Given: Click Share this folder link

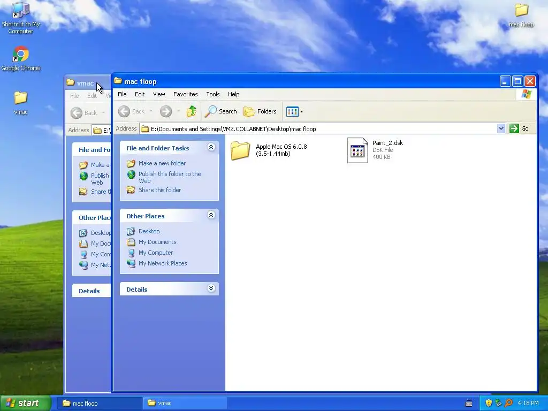Looking at the screenshot, I should pos(159,190).
